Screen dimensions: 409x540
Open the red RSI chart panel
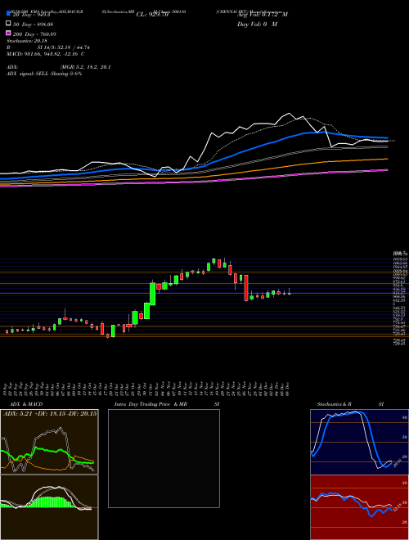tap(359, 507)
